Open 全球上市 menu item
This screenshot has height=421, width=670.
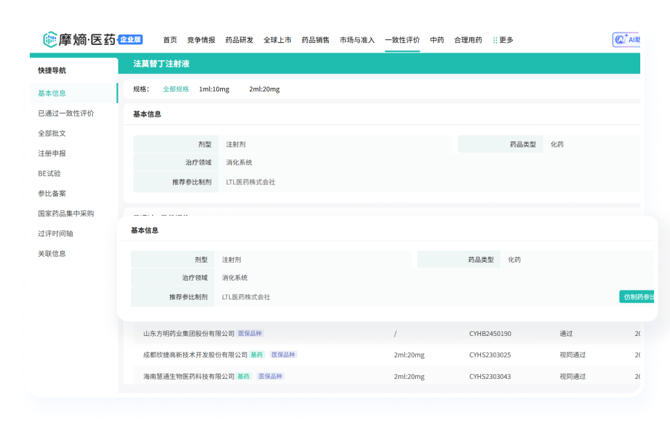coord(278,39)
